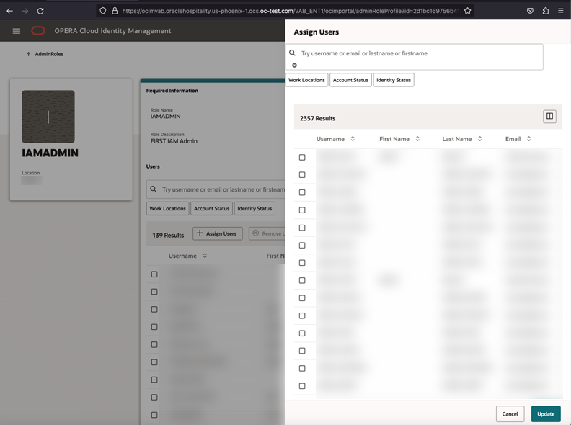Open Account Status filter in Users section

coord(211,208)
